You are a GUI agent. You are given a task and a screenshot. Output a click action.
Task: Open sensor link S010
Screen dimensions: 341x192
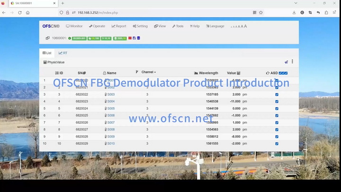point(111,144)
